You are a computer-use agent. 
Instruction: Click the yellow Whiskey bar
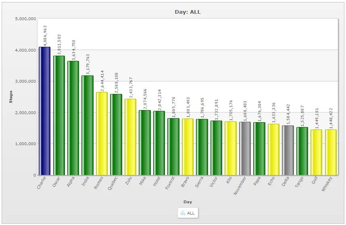[x=331, y=152]
